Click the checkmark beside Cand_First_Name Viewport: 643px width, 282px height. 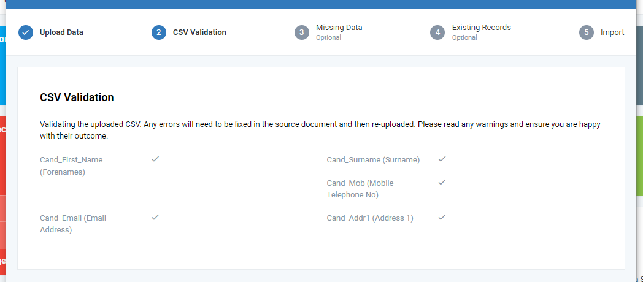click(155, 159)
